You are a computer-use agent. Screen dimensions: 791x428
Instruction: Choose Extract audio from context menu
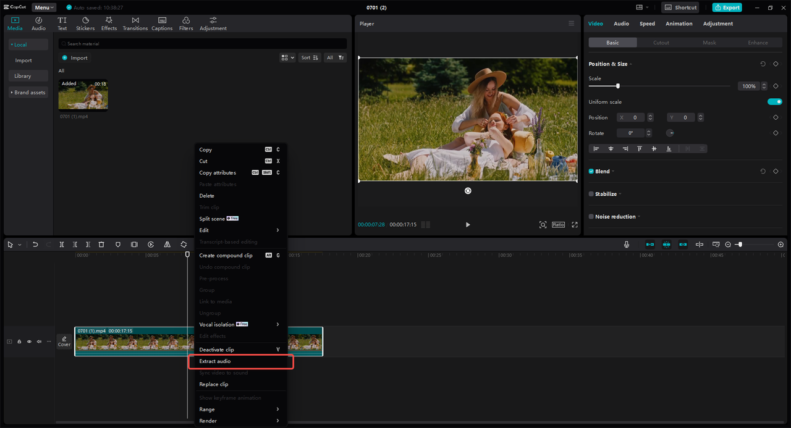215,361
